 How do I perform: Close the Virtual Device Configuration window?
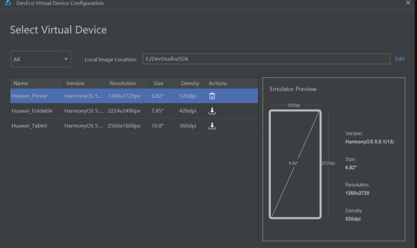tap(408, 3)
